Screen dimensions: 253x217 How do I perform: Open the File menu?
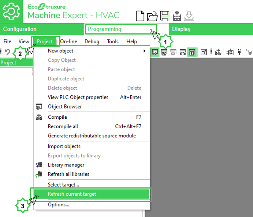point(7,41)
